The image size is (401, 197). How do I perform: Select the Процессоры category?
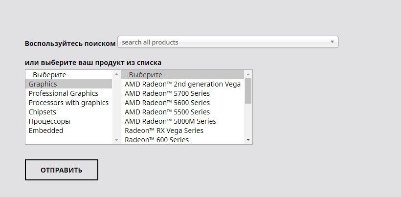tap(68, 121)
